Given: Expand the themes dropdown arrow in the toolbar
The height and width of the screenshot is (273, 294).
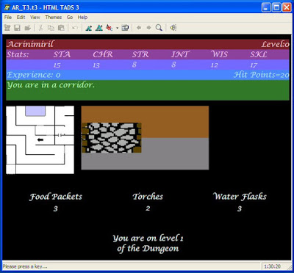Looking at the screenshot, I should tap(117, 28).
